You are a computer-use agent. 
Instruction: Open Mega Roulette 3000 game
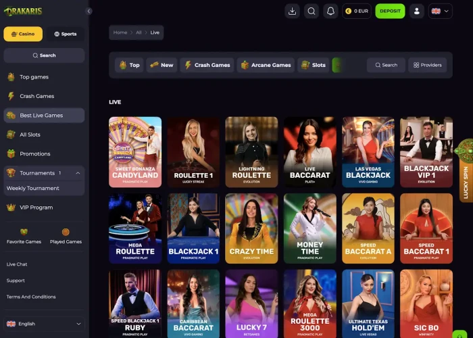click(309, 304)
